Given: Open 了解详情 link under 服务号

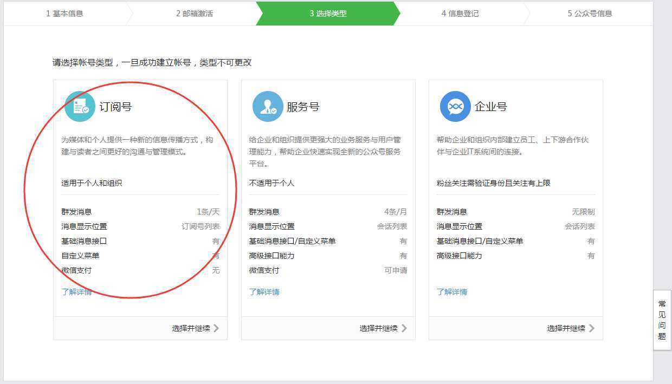Looking at the screenshot, I should [x=264, y=291].
